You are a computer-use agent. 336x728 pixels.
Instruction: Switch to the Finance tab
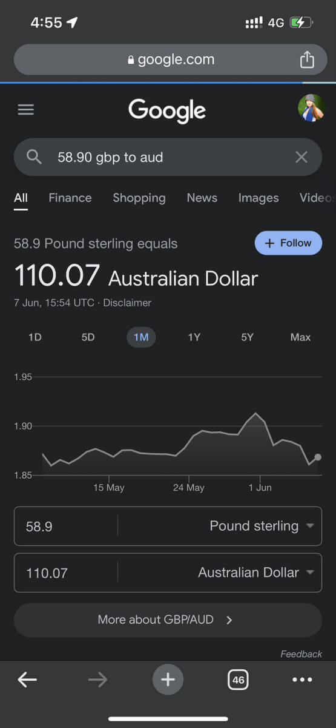(70, 198)
